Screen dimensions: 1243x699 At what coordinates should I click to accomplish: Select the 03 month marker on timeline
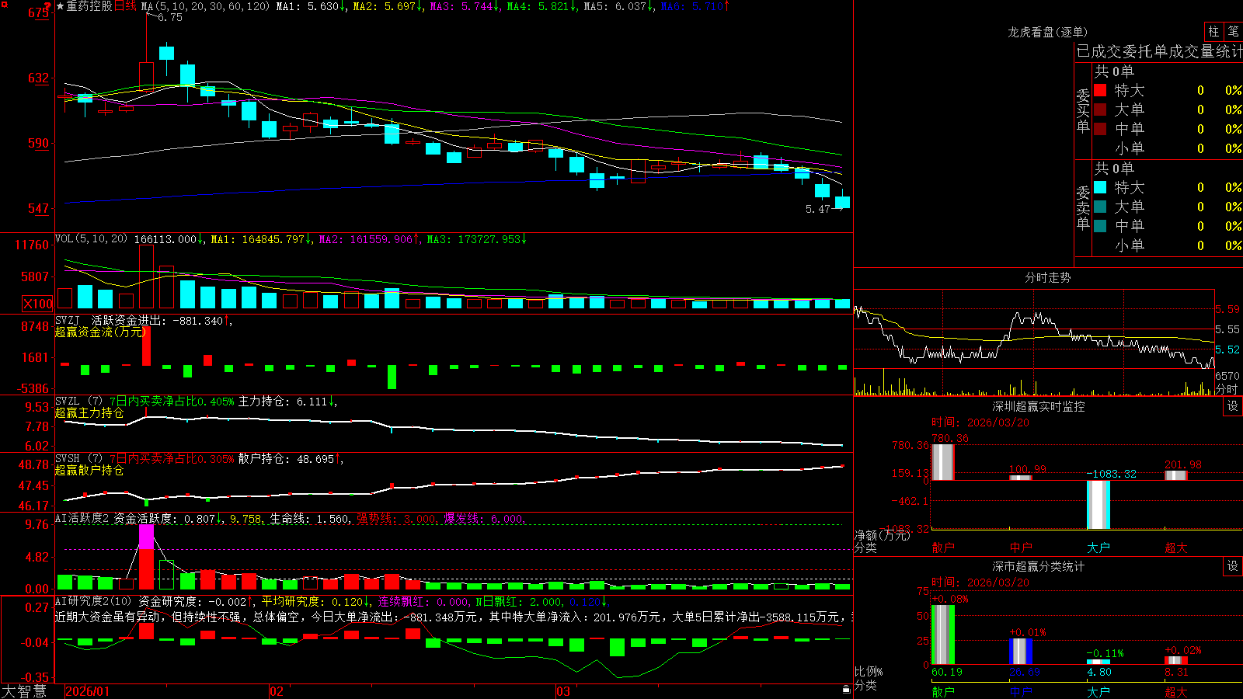(563, 691)
